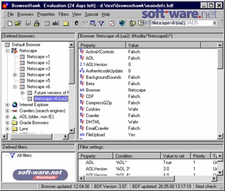Click the filter settings horizontal scrollbar thumb
The width and height of the screenshot is (225, 191).
point(129,178)
